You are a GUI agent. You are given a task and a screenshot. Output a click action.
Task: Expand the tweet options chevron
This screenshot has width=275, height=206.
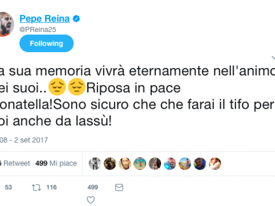click(x=273, y=58)
